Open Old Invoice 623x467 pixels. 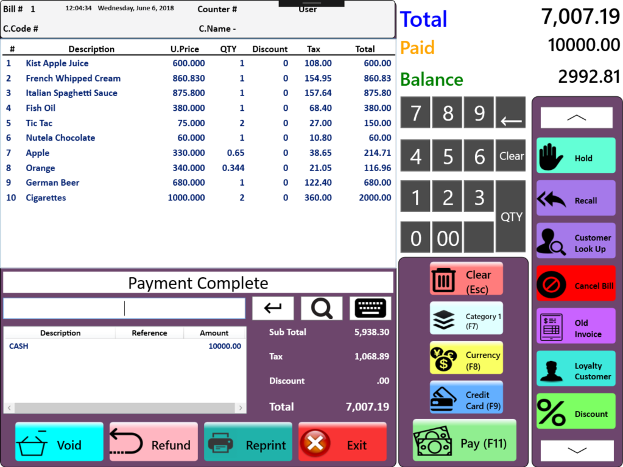[575, 326]
